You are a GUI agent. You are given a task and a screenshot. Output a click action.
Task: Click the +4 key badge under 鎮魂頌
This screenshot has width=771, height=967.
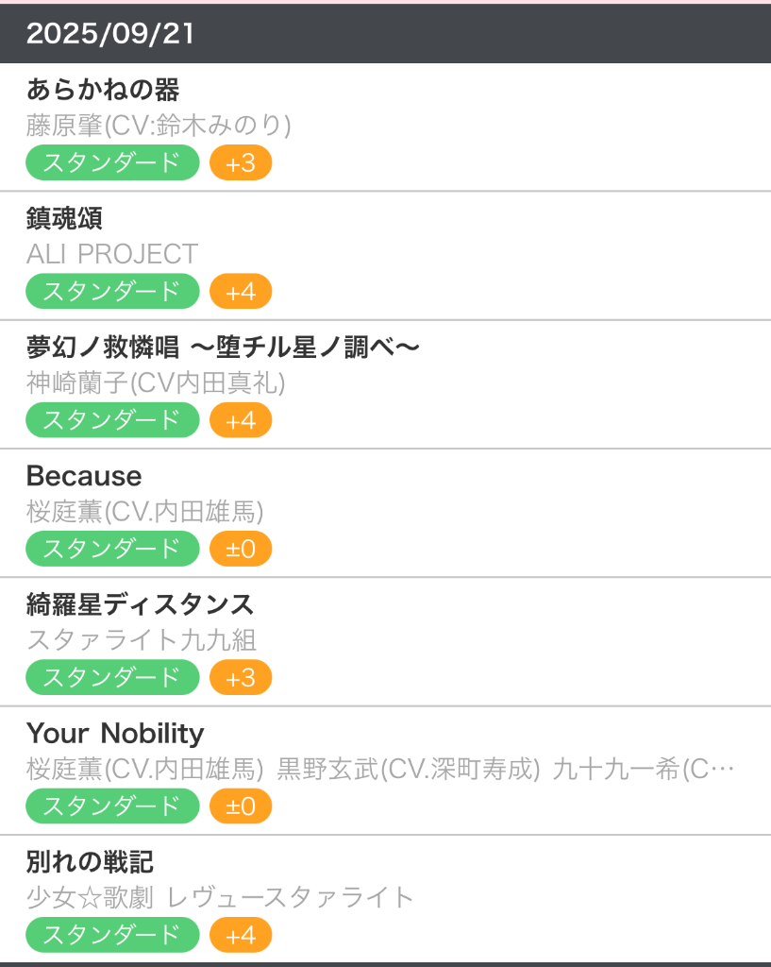tap(241, 292)
